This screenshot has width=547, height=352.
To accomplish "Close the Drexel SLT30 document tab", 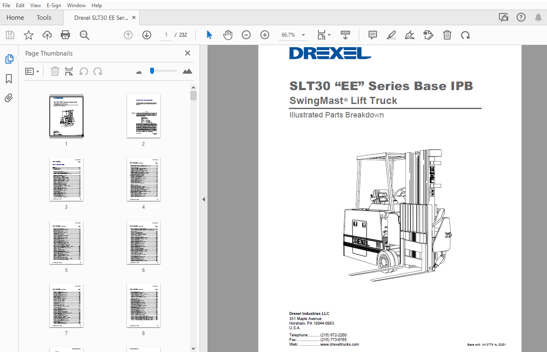I will tap(134, 18).
